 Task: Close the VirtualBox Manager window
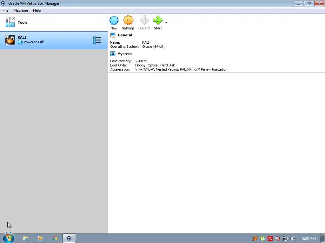click(319, 3)
